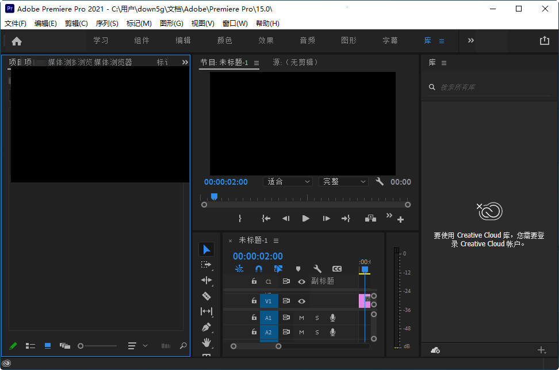The image size is (559, 370).
Task: Toggle V1 track output eye
Action: coord(301,301)
